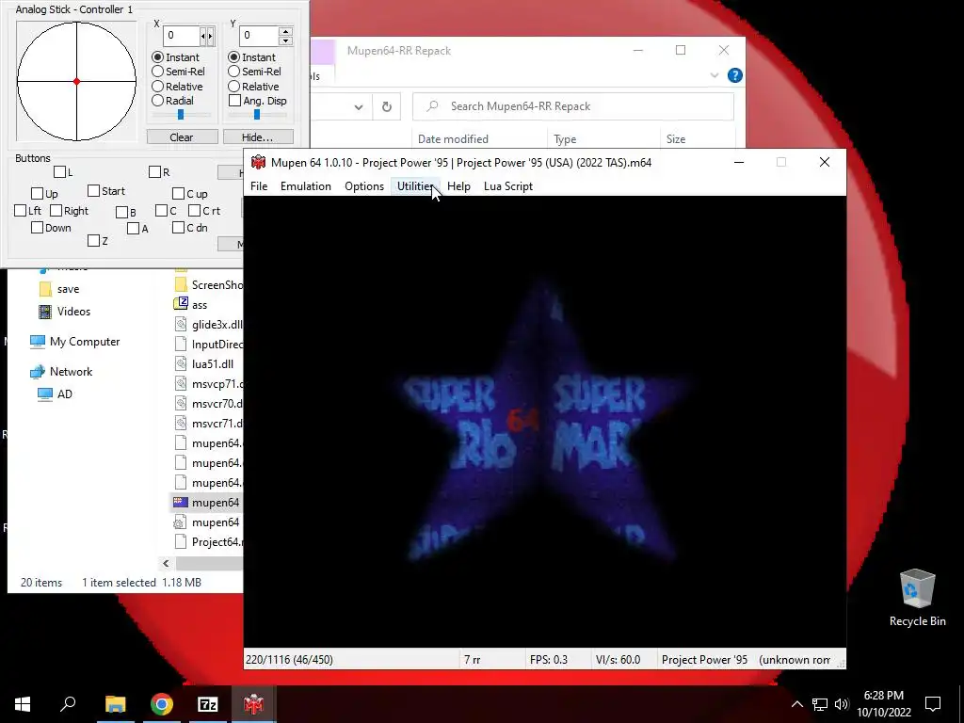This screenshot has width=964, height=723.
Task: Select the X axis Relative radio button
Action: [x=158, y=86]
